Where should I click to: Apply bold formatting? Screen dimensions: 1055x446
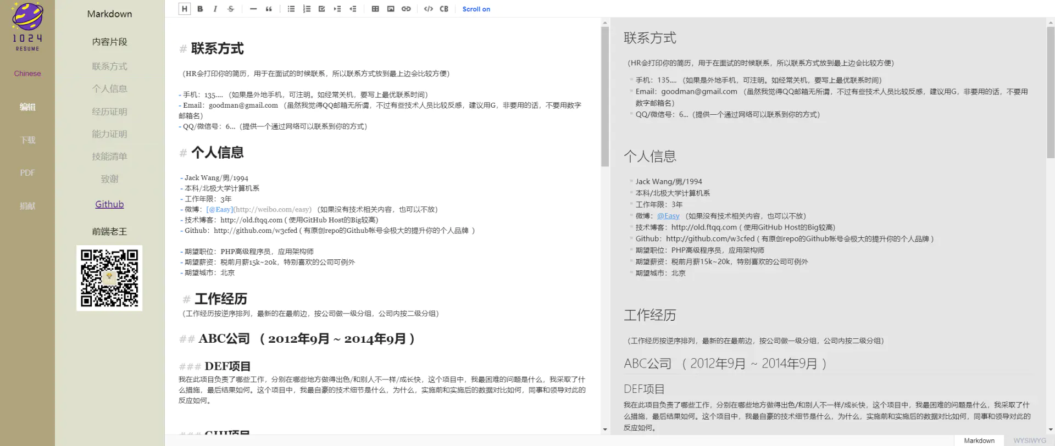200,9
